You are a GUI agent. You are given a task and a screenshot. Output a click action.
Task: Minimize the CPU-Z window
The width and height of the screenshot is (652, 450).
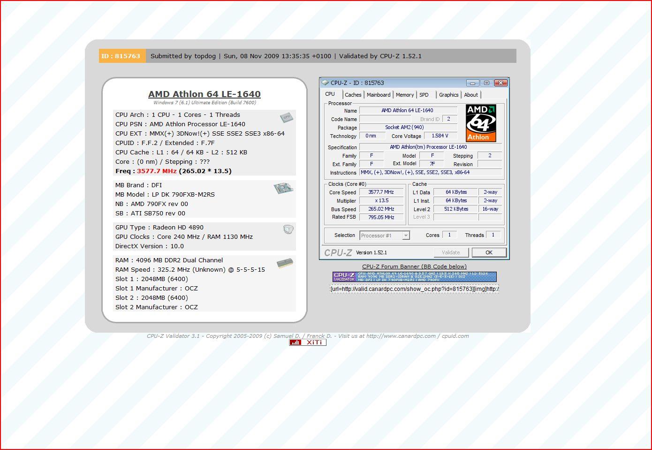(473, 83)
